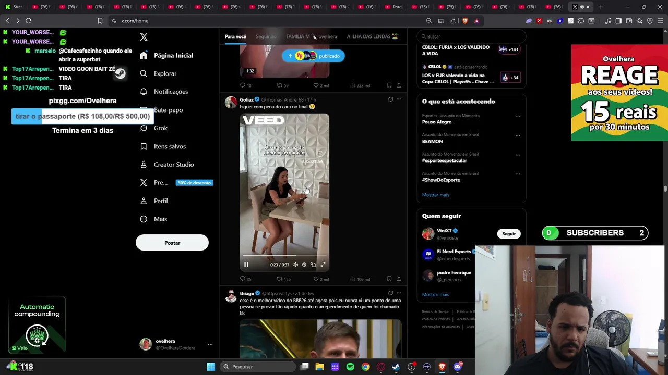The height and width of the screenshot is (375, 668).
Task: Like the upper post with 222 mil views
Action: point(321,85)
